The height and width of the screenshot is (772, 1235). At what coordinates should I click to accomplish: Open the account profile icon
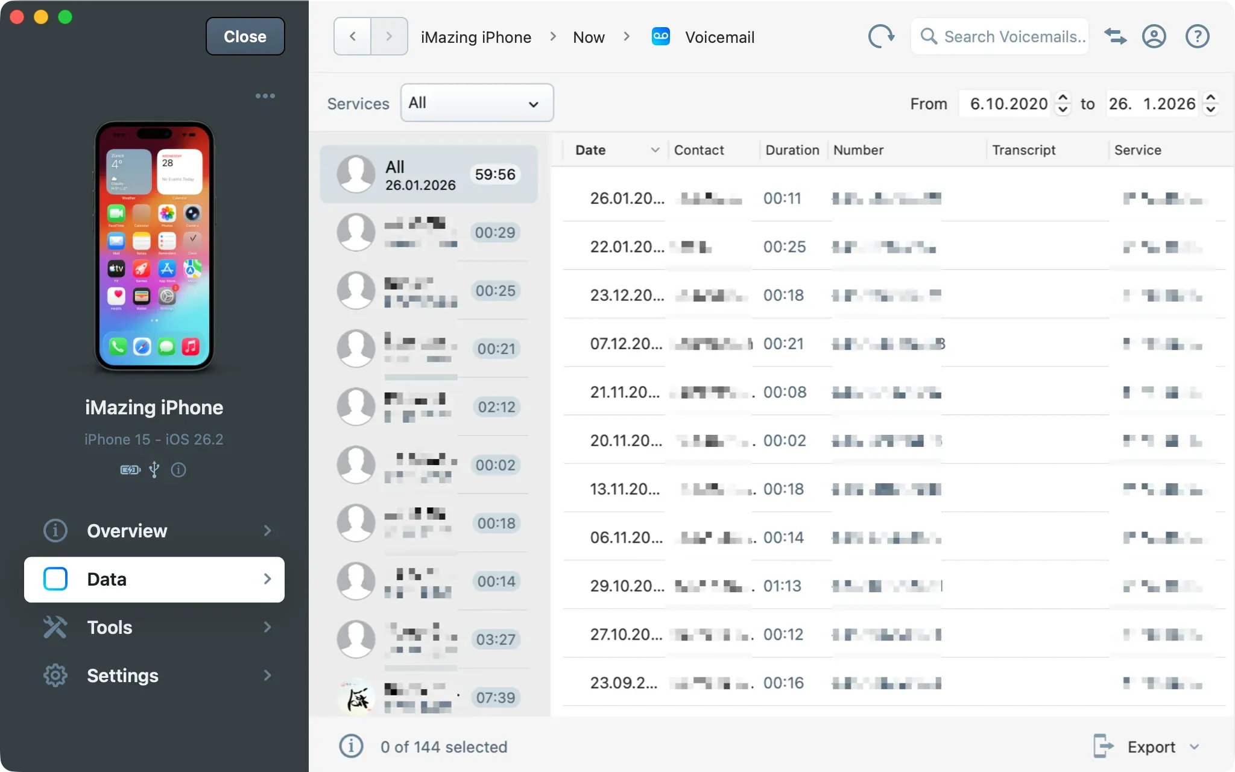pos(1154,37)
